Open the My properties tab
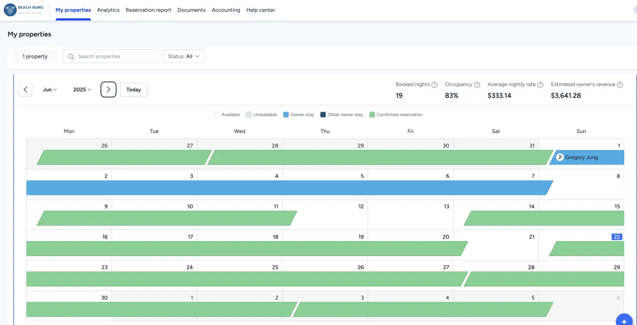 tap(73, 10)
